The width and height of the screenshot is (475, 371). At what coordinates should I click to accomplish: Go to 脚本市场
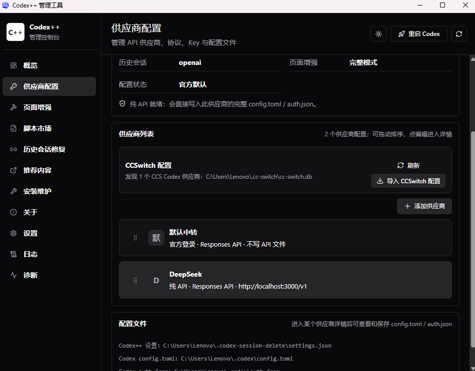click(x=49, y=128)
